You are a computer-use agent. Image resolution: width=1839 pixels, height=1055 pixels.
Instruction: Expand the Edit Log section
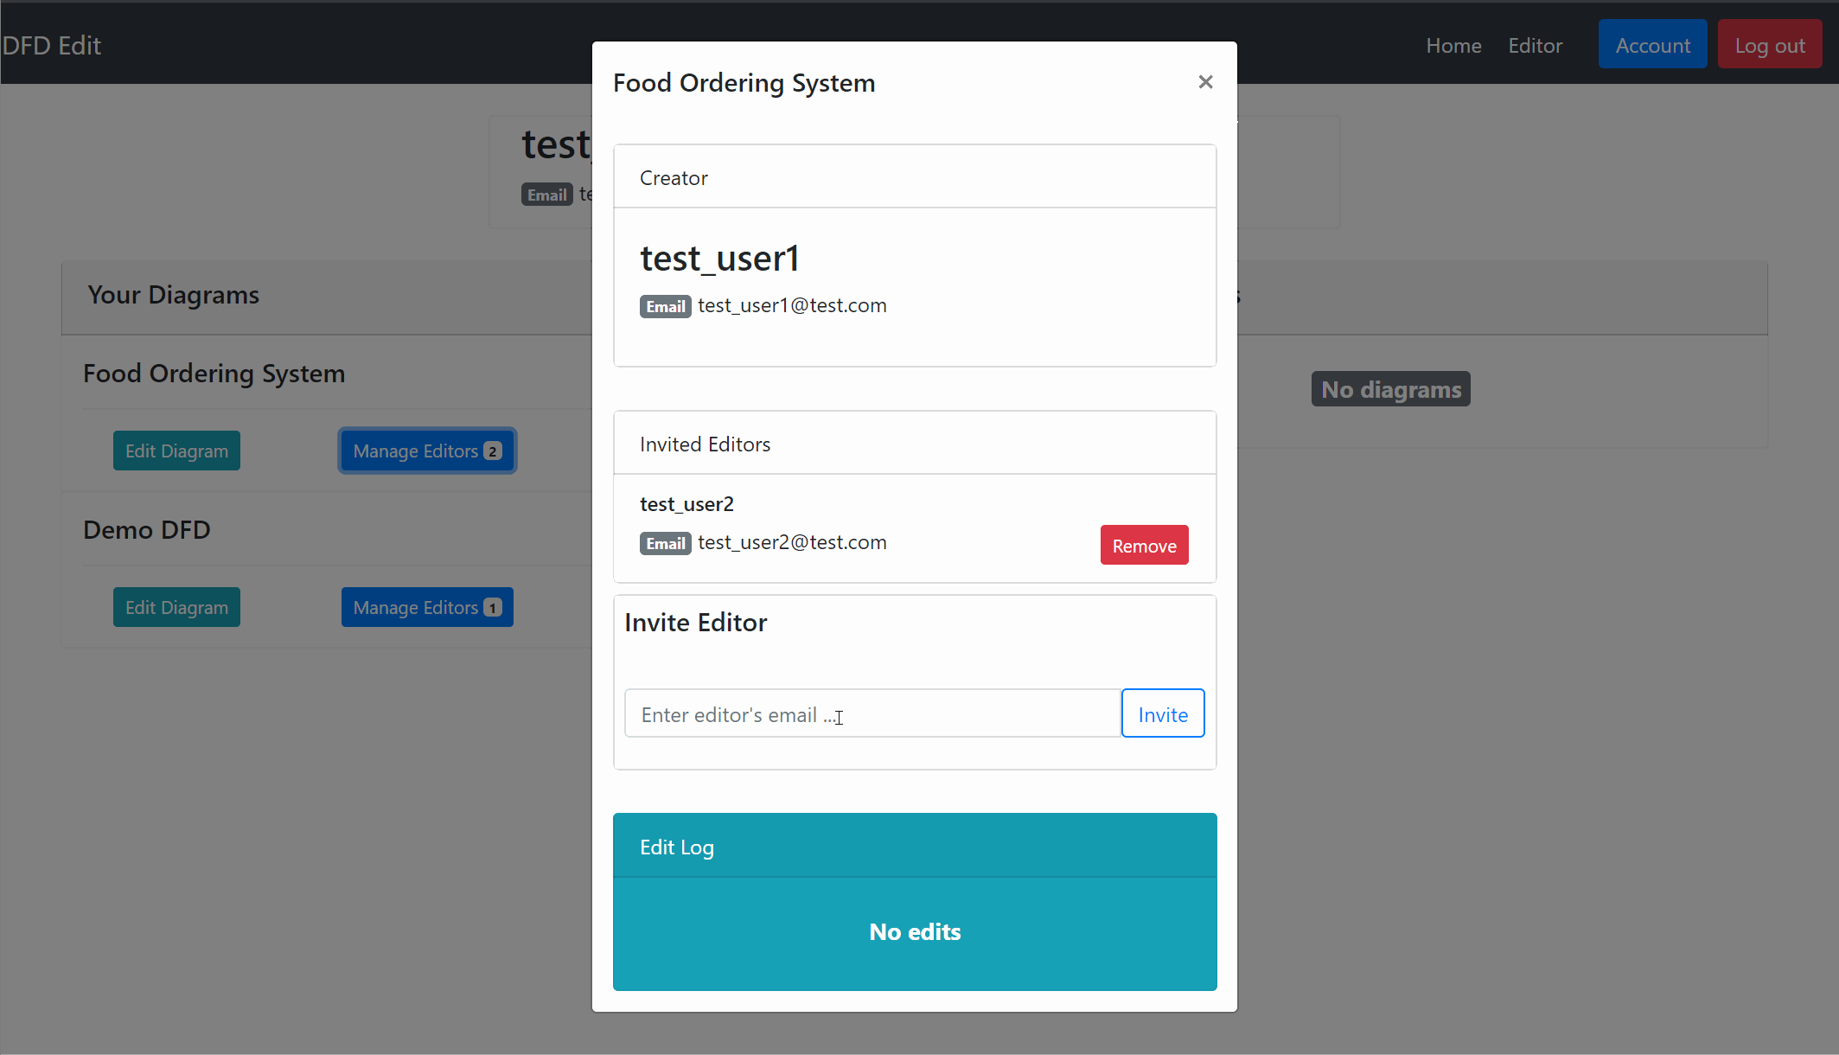[x=676, y=847]
